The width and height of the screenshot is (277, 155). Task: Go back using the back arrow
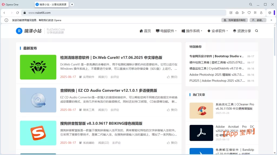tap(4, 13)
